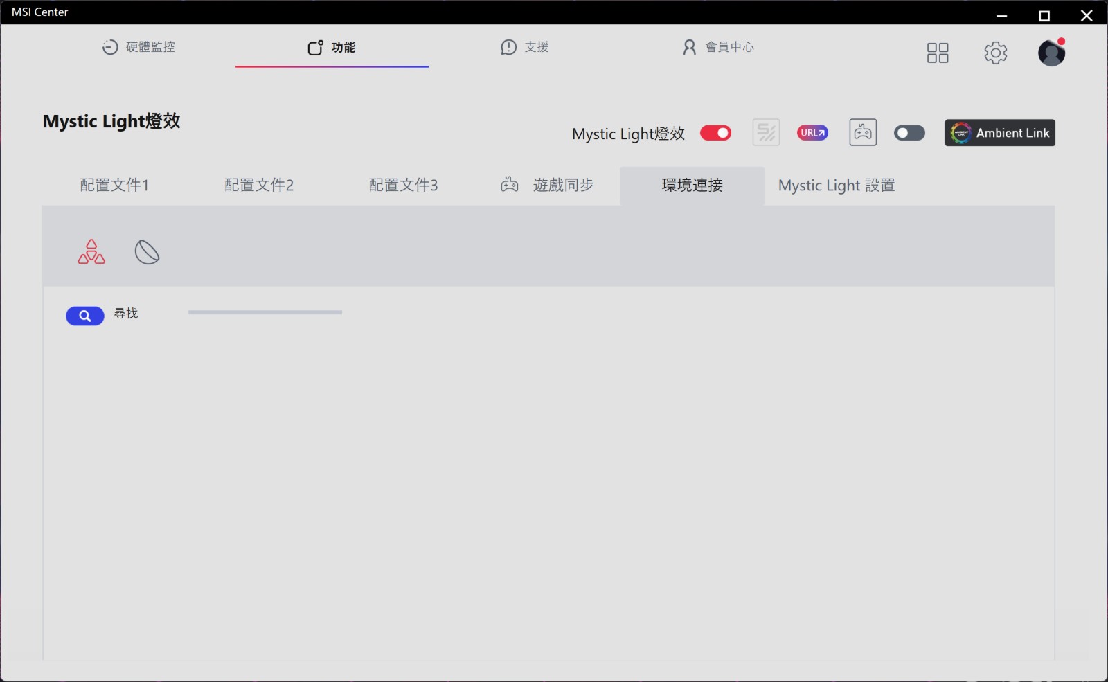Click the URL link badge icon
Image resolution: width=1108 pixels, height=682 pixels.
(812, 133)
